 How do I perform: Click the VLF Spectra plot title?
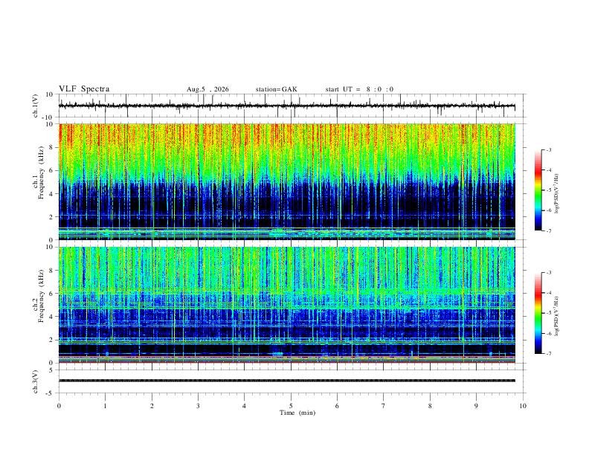coord(84,88)
